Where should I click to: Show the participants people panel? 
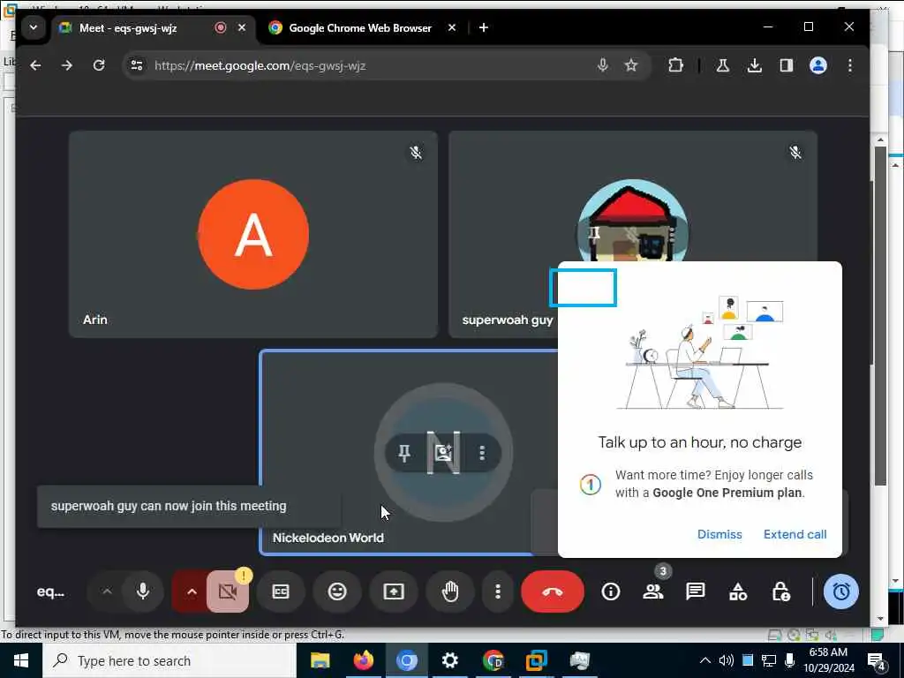(x=653, y=591)
